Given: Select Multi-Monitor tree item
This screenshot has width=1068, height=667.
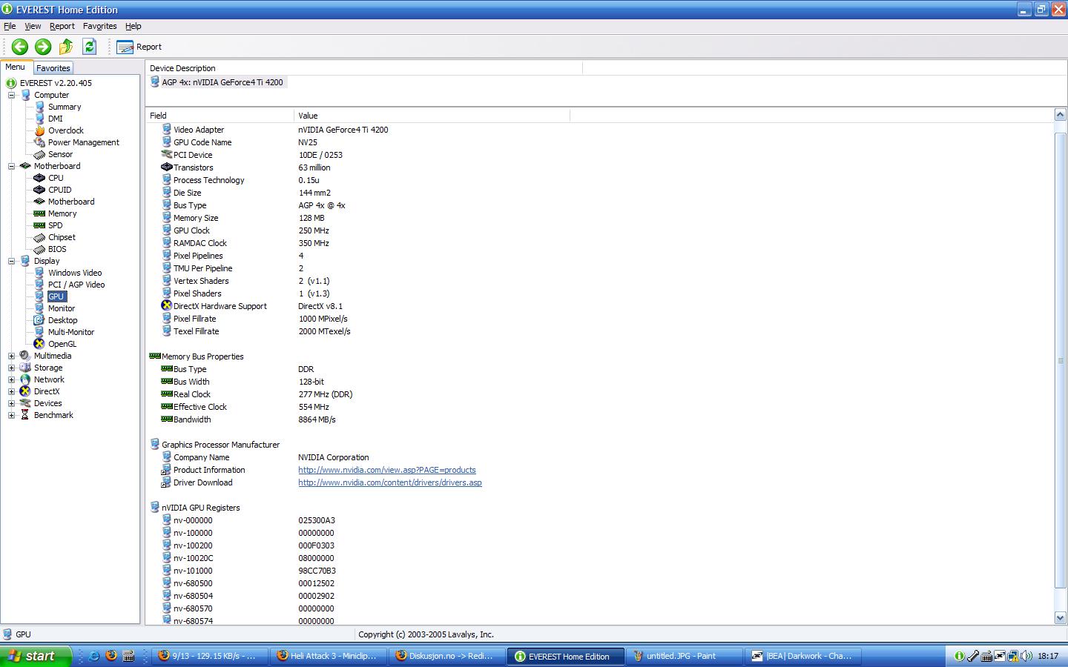Looking at the screenshot, I should click(71, 332).
